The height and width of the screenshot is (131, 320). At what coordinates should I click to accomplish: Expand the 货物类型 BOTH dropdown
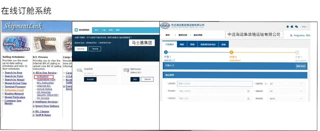point(286,99)
